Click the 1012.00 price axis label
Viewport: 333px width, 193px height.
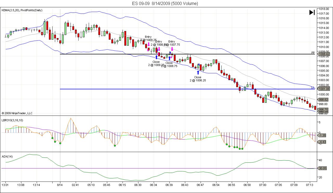(324, 37)
